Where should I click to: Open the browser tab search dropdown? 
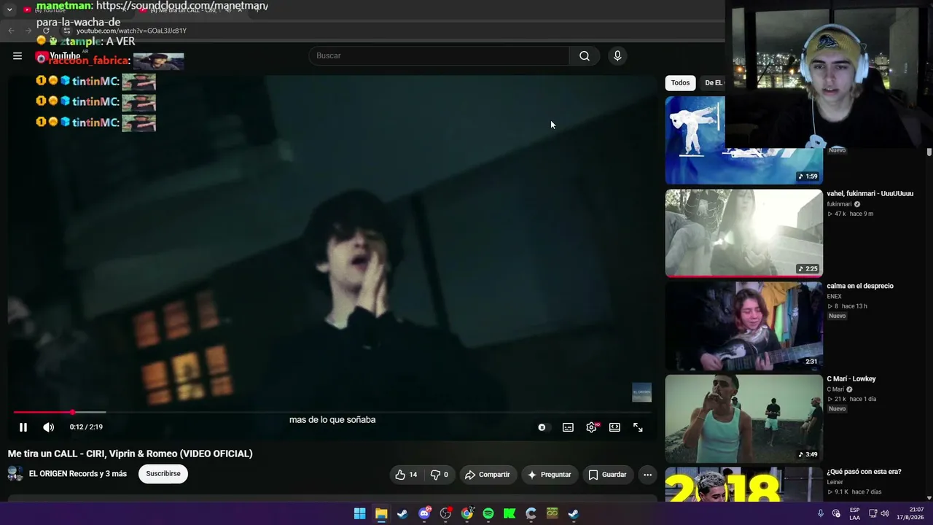[x=9, y=10]
